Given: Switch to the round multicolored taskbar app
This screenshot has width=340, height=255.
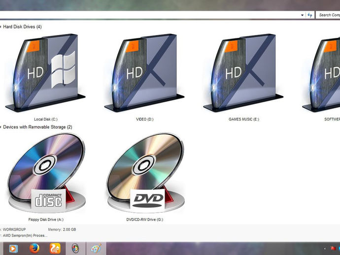Looking at the screenshot, I should 75,249.
